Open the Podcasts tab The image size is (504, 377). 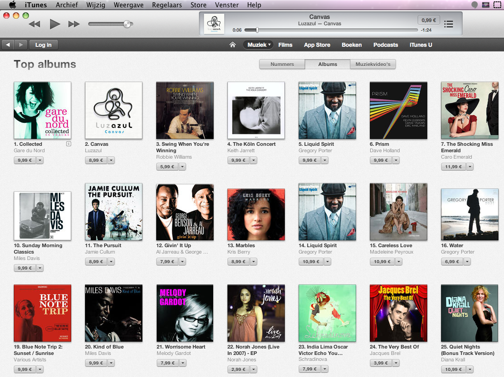click(385, 45)
